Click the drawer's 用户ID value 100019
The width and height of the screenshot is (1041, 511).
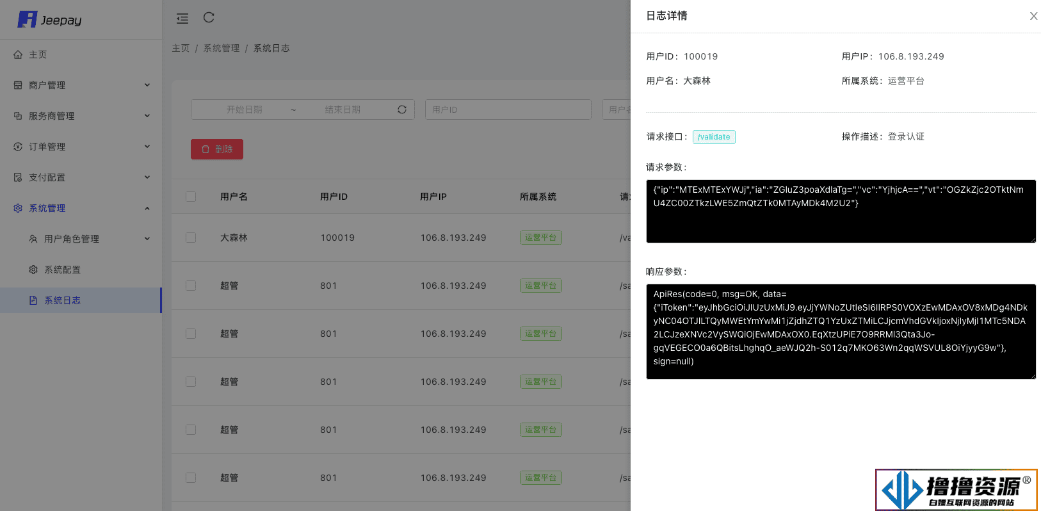(701, 56)
